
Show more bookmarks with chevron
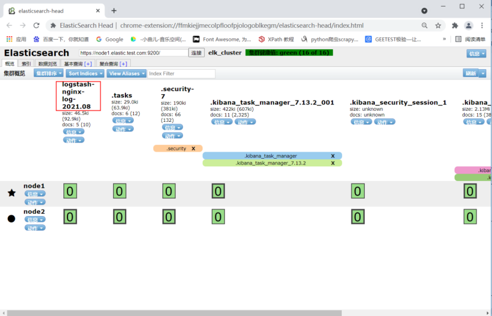tap(444, 39)
